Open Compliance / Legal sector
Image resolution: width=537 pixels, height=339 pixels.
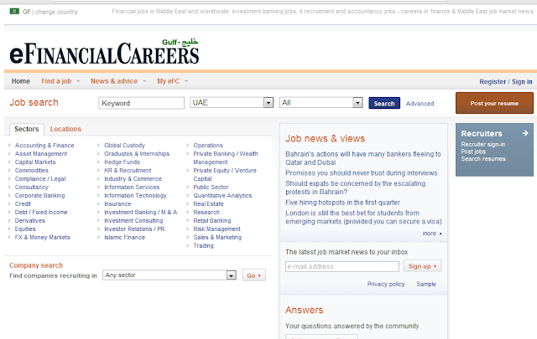point(40,179)
